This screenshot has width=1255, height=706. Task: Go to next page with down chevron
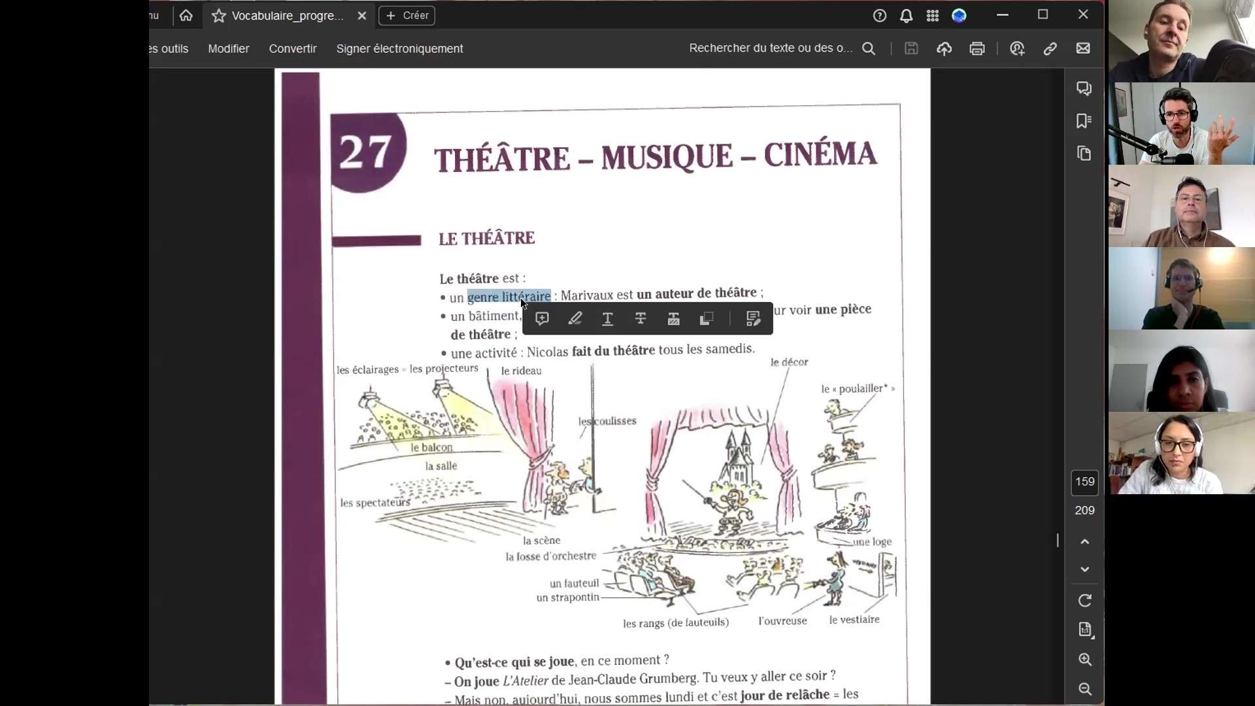[x=1085, y=569]
